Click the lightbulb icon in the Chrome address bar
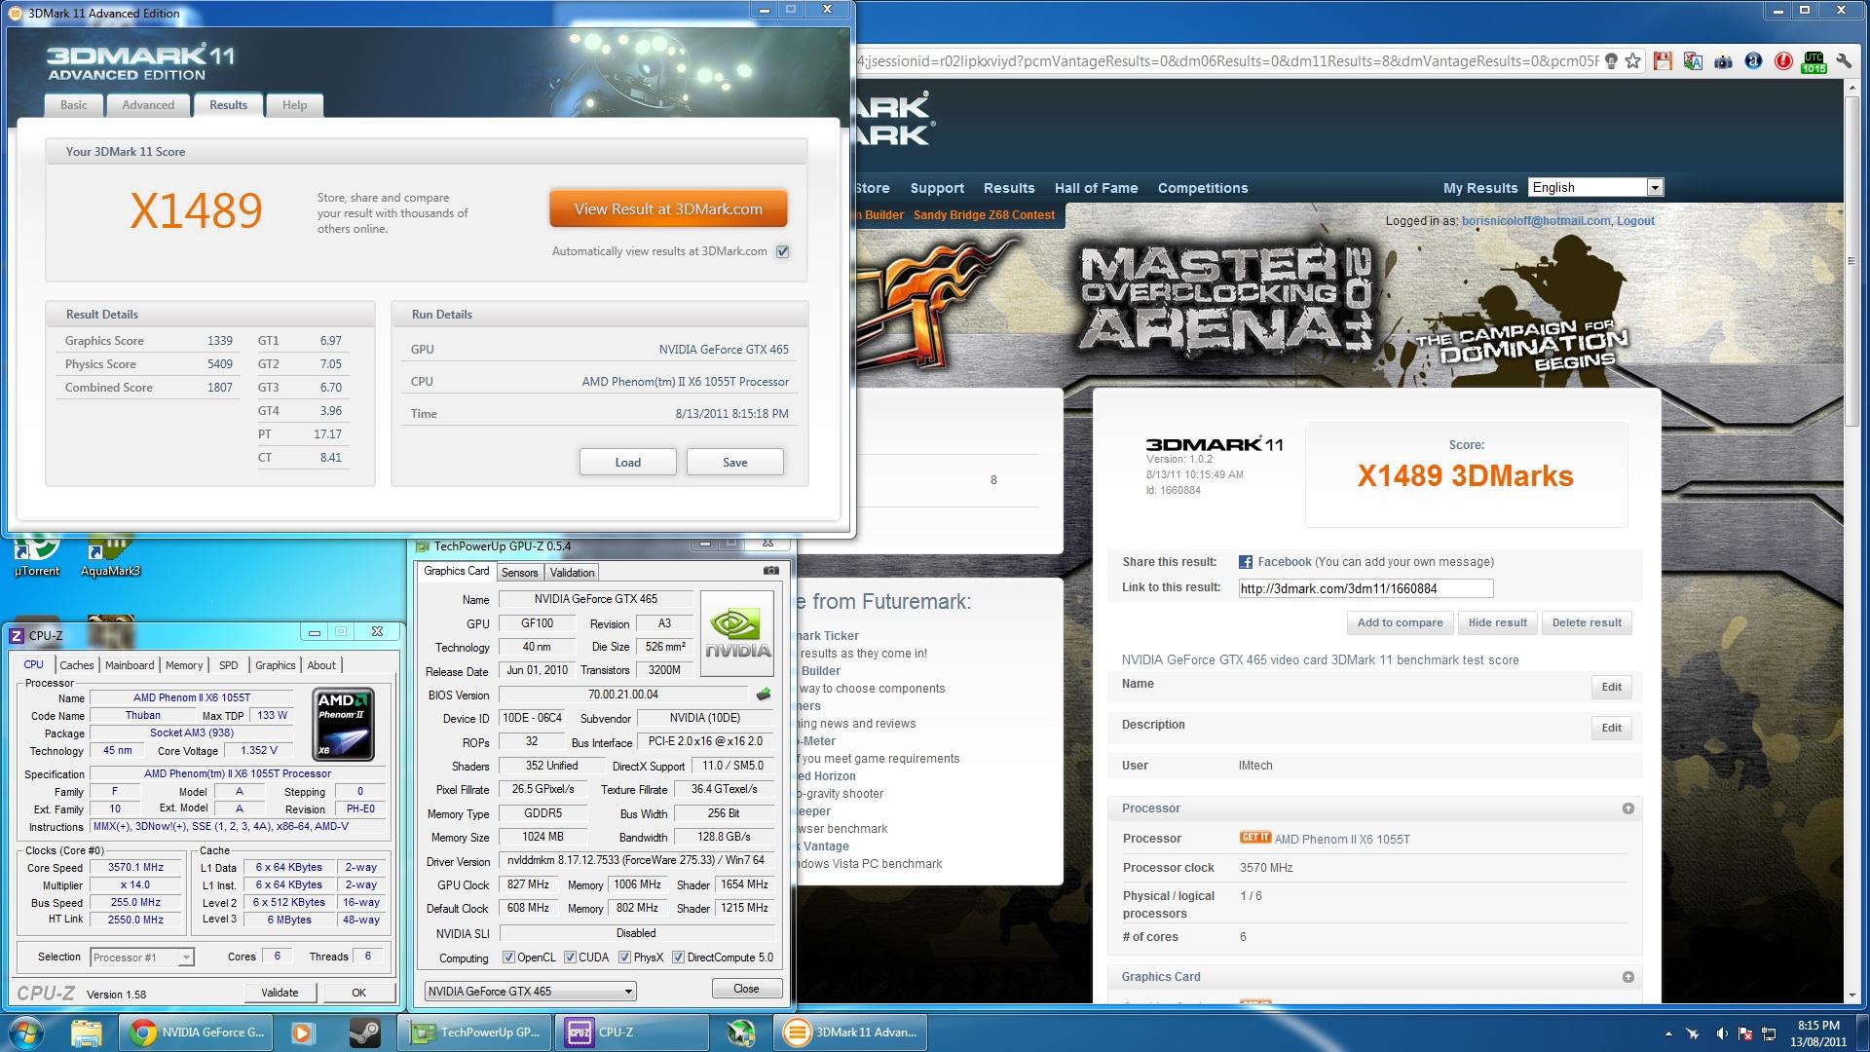The width and height of the screenshot is (1870, 1052). [1611, 61]
